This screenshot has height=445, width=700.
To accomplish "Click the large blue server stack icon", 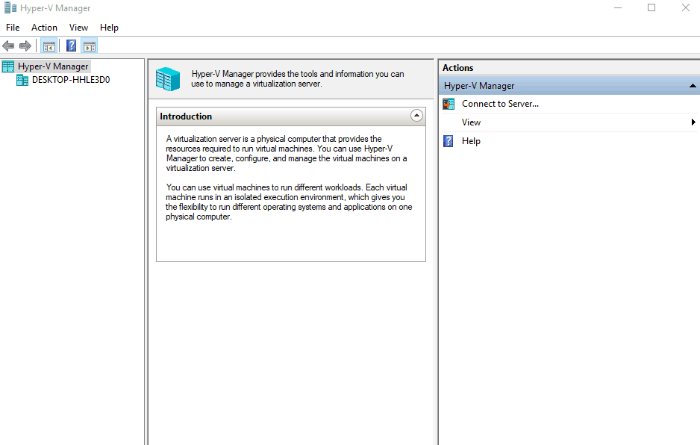I will coord(168,79).
